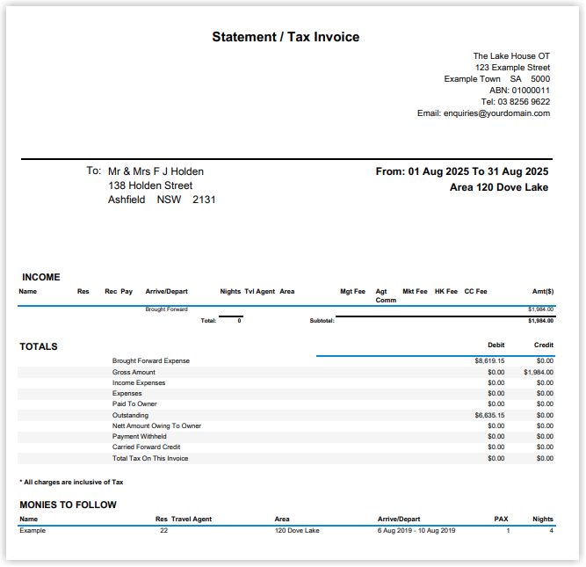Click the 'Arrive/Depart' header in Income table

(166, 291)
